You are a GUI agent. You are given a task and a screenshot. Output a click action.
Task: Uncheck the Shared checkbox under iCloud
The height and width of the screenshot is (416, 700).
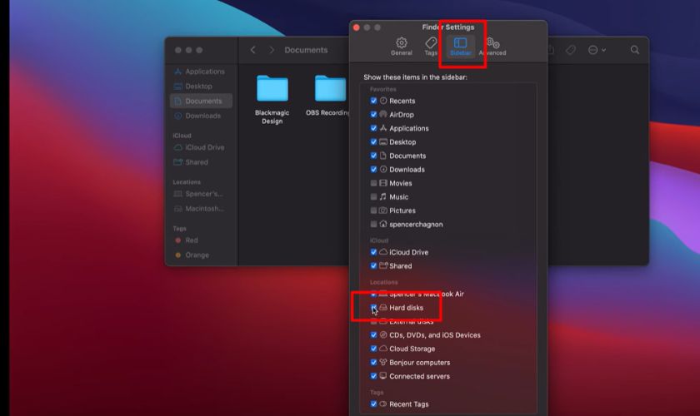pyautogui.click(x=373, y=265)
